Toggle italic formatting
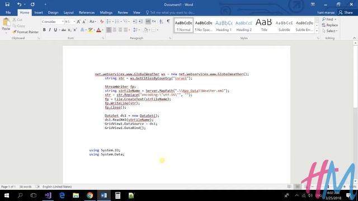Viewport: 358px width, 201px height. (50, 30)
